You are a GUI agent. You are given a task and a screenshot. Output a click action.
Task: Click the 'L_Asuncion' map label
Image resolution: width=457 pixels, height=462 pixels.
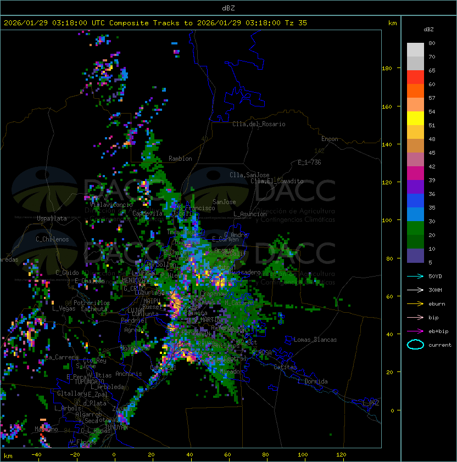coord(250,214)
